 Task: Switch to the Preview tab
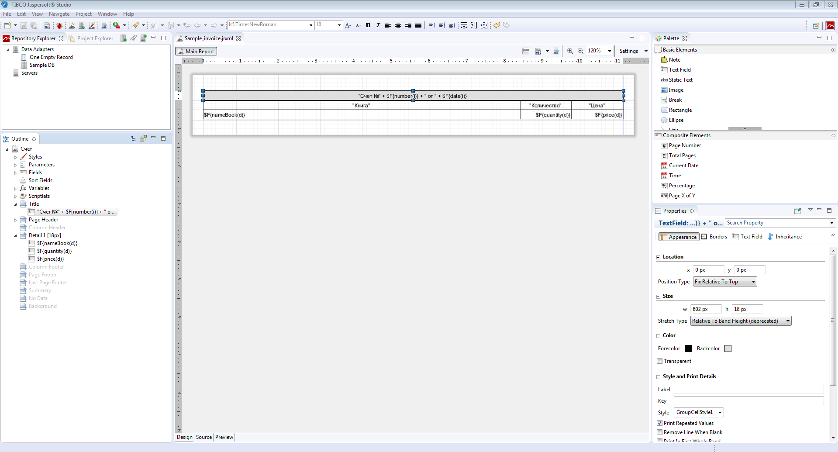click(224, 437)
